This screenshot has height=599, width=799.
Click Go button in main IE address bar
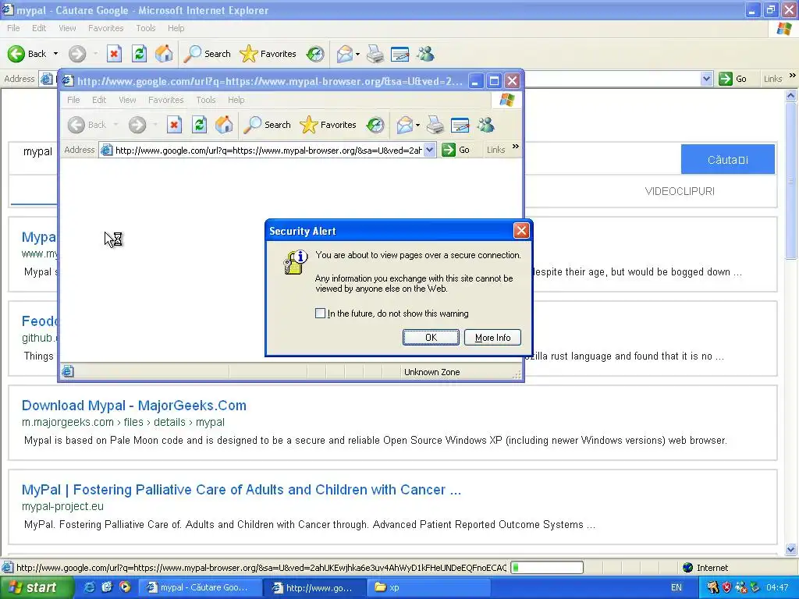tap(733, 79)
